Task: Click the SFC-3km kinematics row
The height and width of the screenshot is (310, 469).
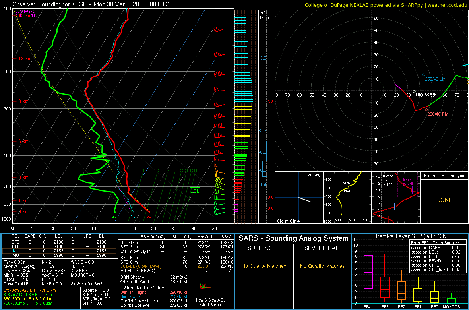Action: pyautogui.click(x=176, y=247)
